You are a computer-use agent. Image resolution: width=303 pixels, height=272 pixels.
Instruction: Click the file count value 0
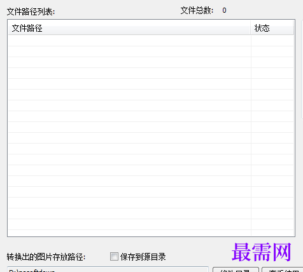[x=224, y=10]
